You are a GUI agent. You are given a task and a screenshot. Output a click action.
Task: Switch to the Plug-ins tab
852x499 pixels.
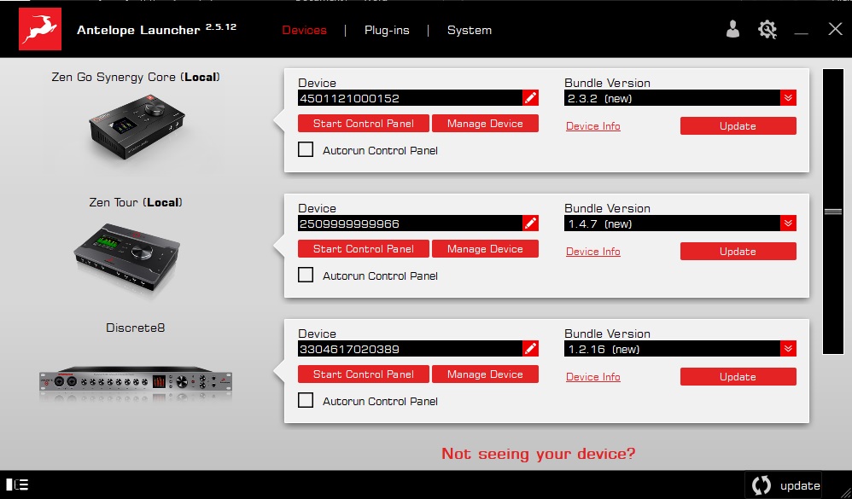click(387, 31)
